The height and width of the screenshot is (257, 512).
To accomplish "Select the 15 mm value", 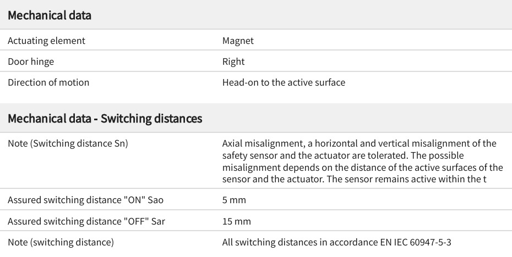I will (x=236, y=221).
